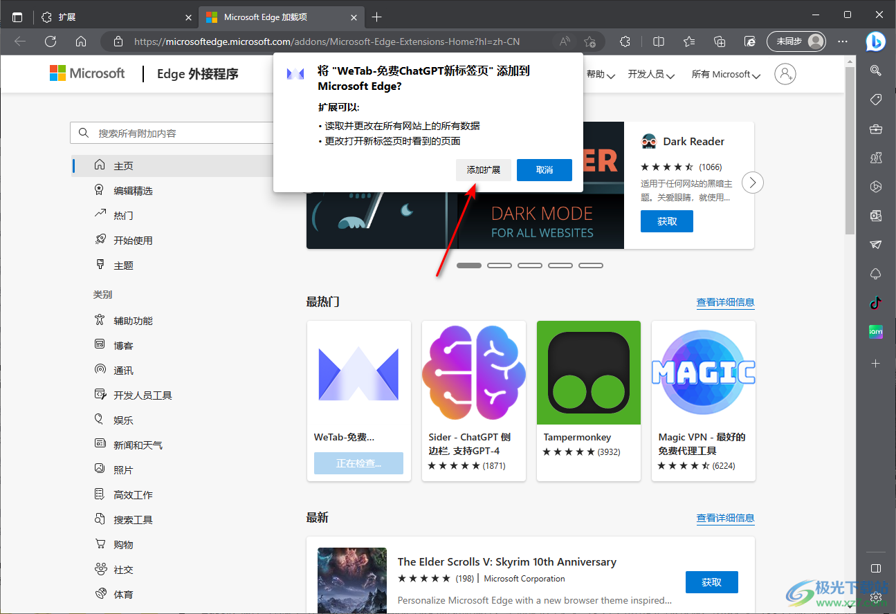The image size is (896, 614).
Task: Add a new sidebar app with plus
Action: [x=875, y=363]
